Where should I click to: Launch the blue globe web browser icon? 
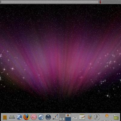coord(19,117)
